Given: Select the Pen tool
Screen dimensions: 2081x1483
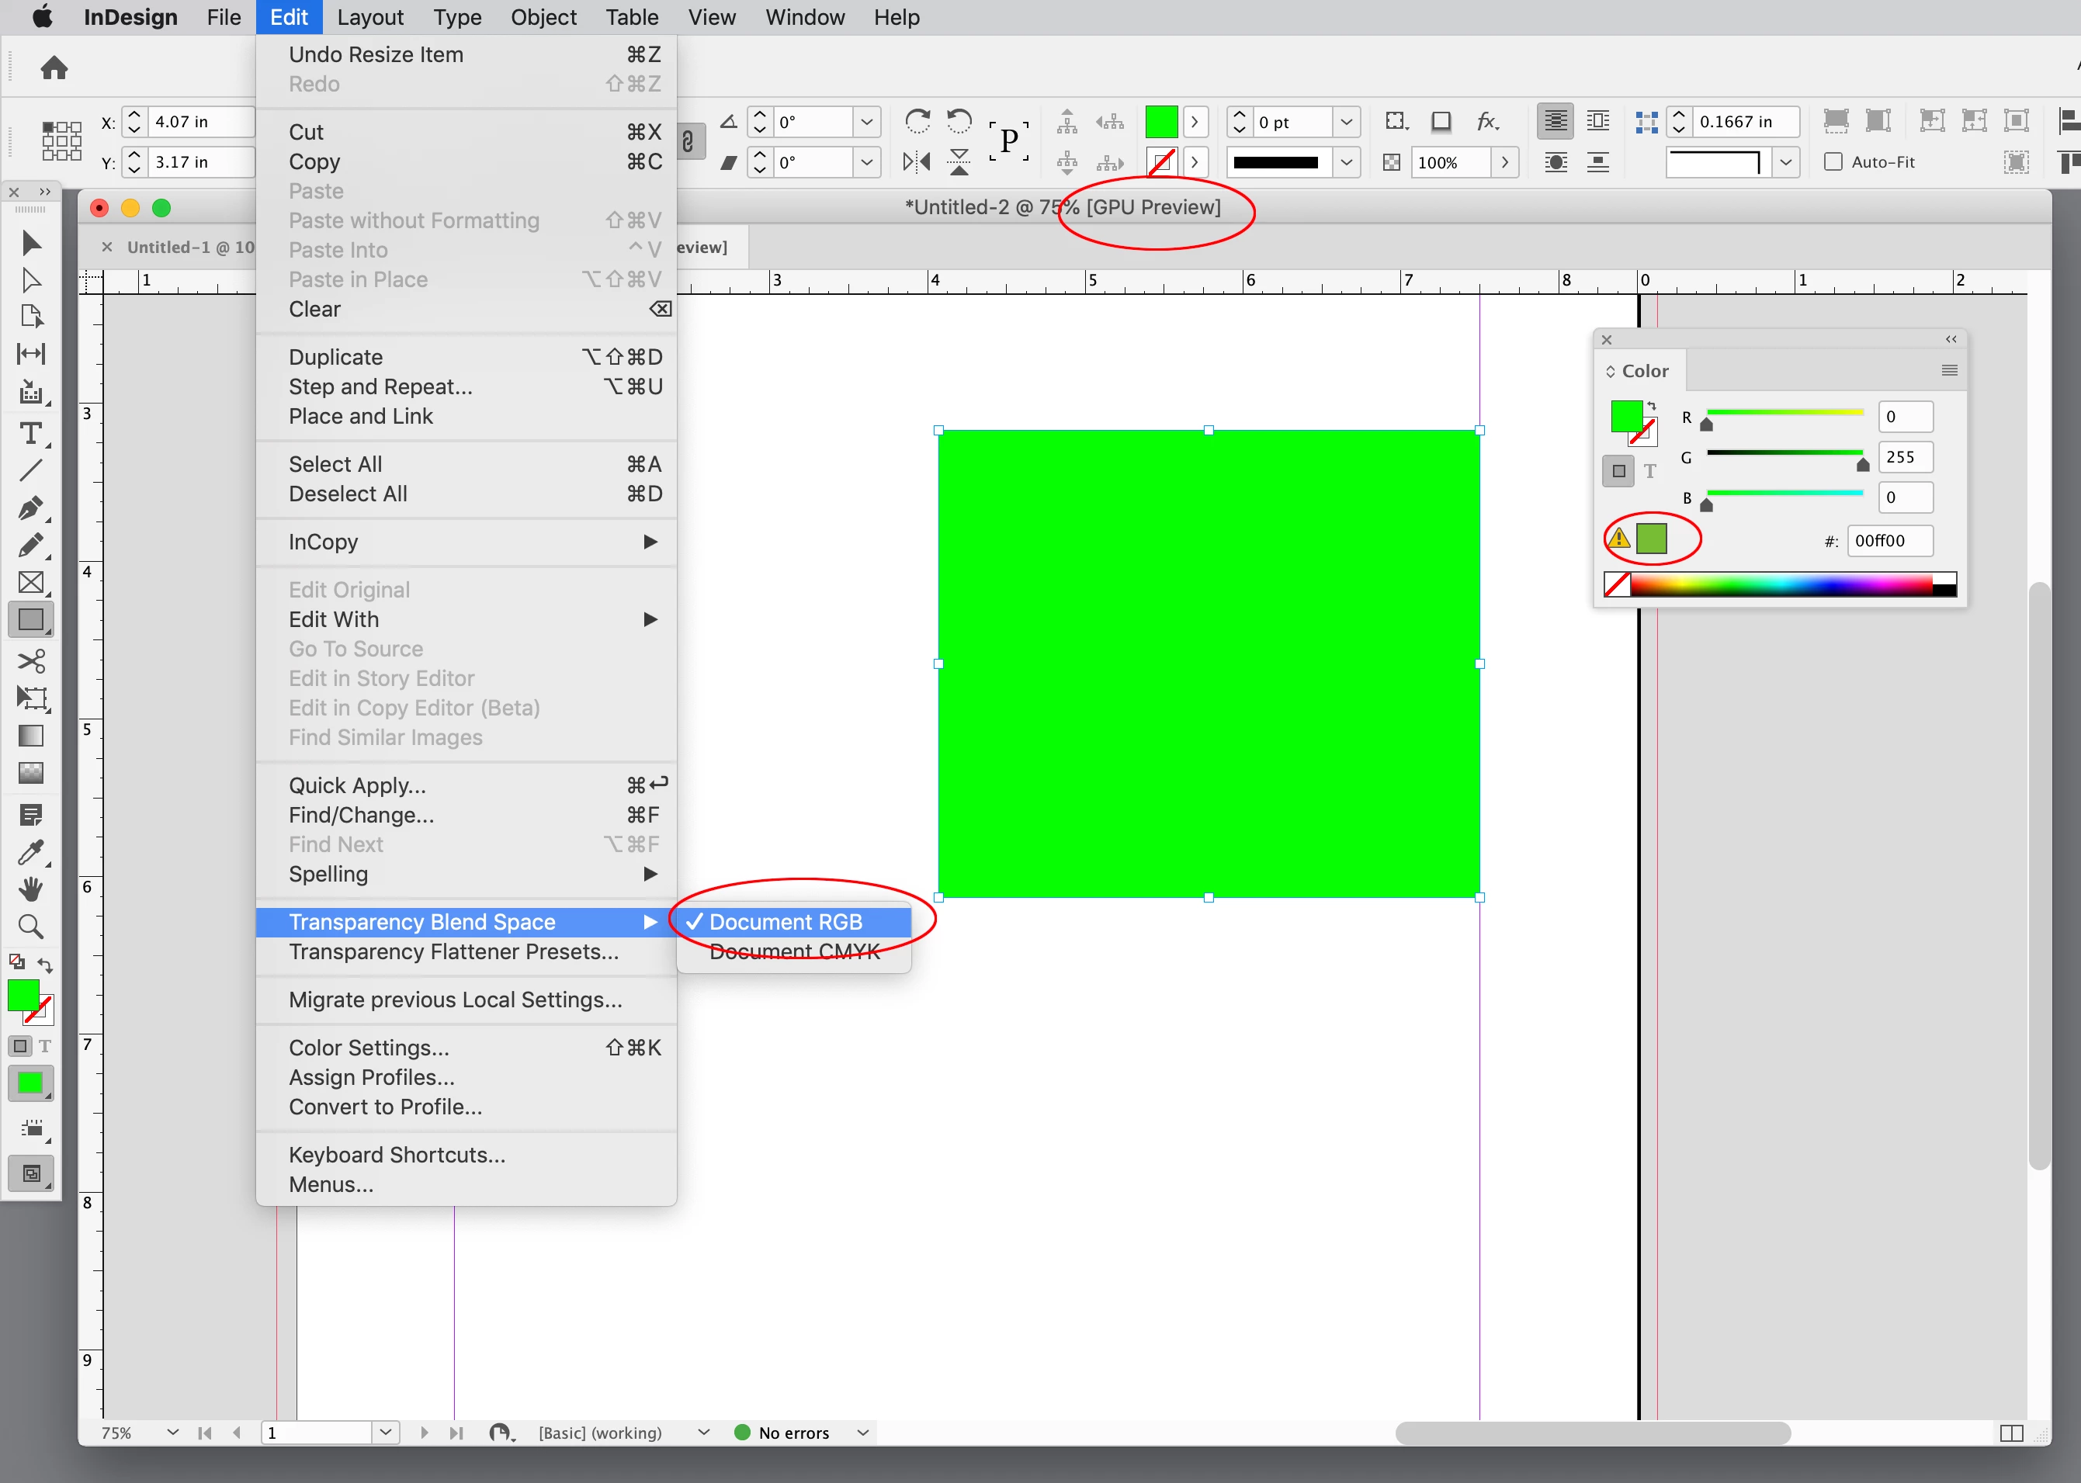Looking at the screenshot, I should pyautogui.click(x=30, y=508).
